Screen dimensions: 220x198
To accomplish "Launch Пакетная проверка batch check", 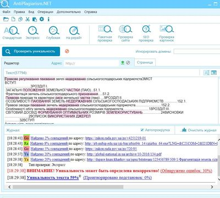I will (105, 34).
